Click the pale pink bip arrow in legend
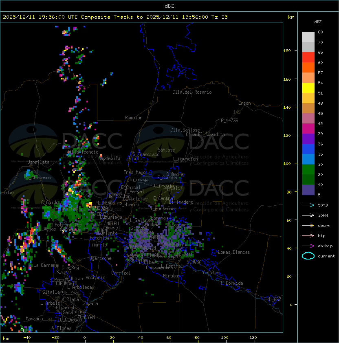 click(308, 235)
